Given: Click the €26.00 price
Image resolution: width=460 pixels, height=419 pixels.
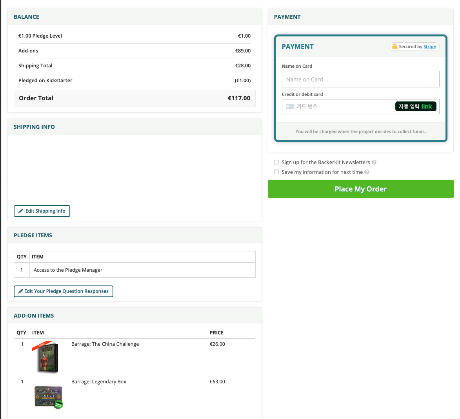Looking at the screenshot, I should tap(217, 344).
